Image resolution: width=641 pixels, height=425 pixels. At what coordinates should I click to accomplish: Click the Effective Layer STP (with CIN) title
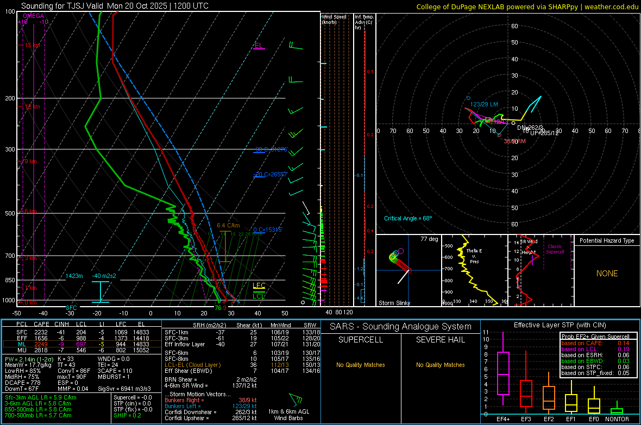560,325
